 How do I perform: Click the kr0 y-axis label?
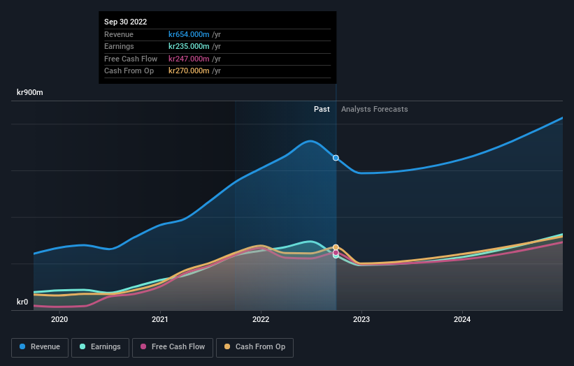[22, 302]
